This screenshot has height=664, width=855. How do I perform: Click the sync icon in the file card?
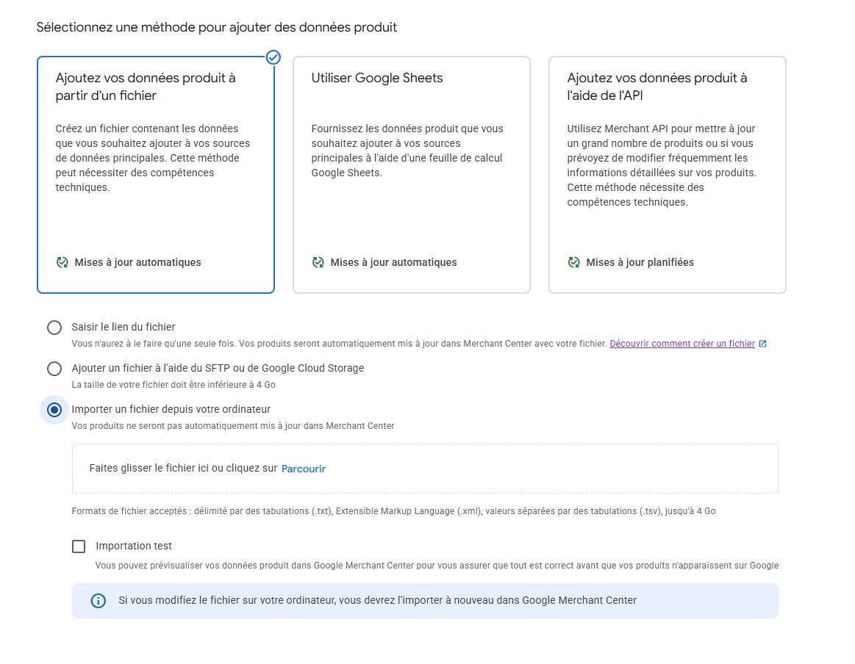click(x=62, y=262)
